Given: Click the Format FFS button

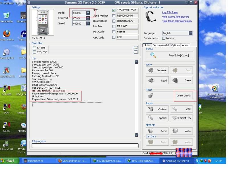Looking at the screenshot, I should 182,118.
